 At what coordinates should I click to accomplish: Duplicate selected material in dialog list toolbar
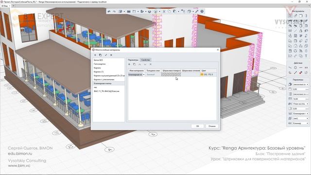click(x=101, y=55)
